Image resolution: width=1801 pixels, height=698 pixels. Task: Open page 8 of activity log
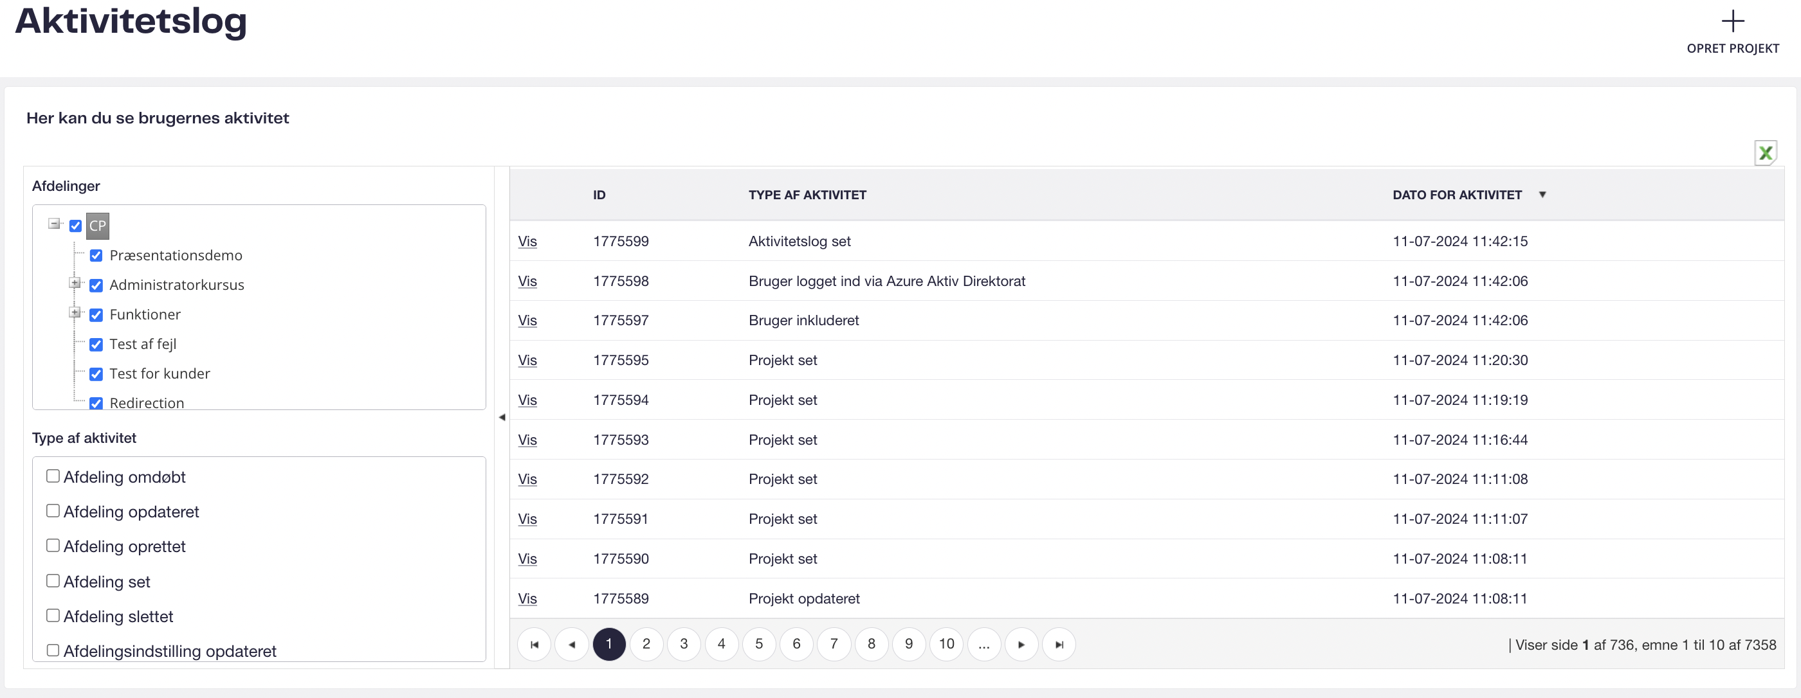pyautogui.click(x=872, y=644)
